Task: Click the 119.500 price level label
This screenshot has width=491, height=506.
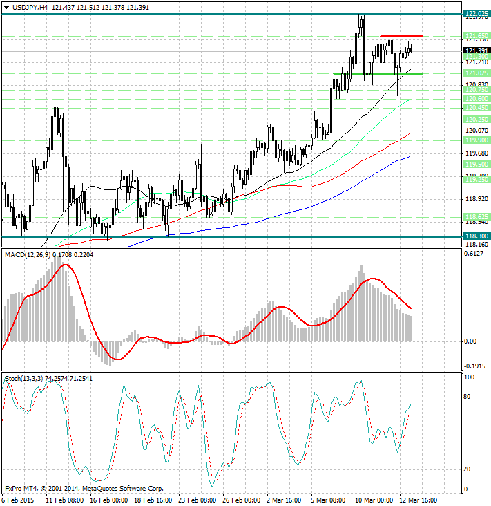Action: [x=476, y=165]
